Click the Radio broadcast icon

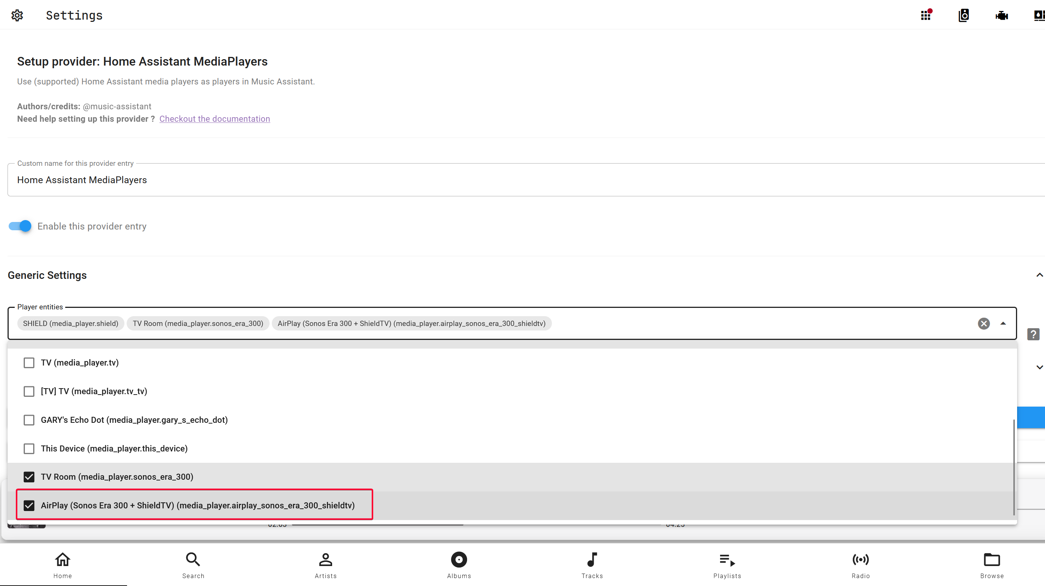tap(860, 559)
